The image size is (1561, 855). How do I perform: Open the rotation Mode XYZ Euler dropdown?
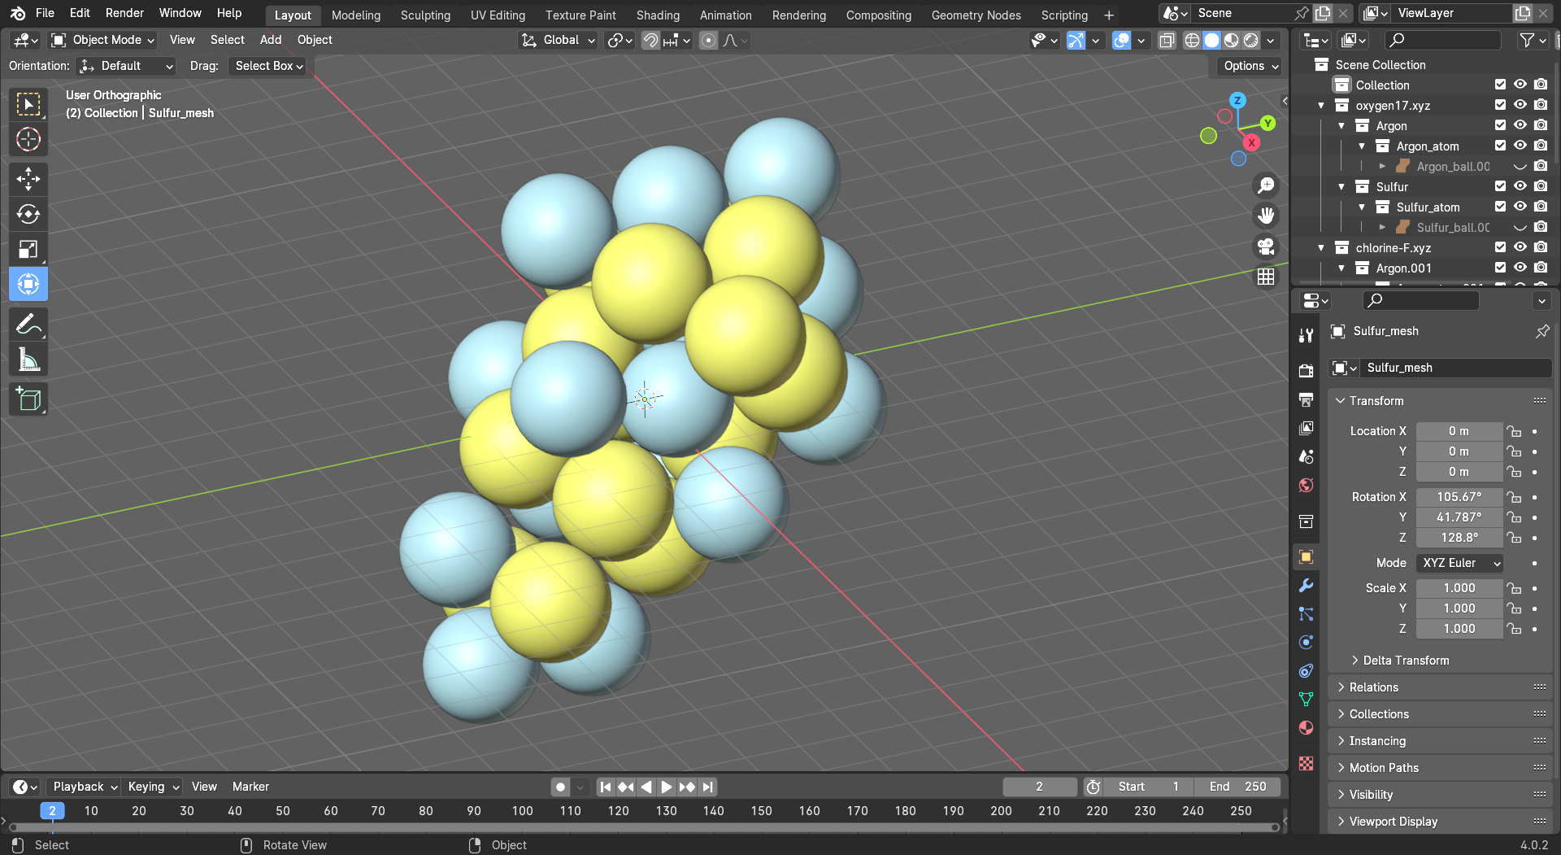pos(1460,563)
